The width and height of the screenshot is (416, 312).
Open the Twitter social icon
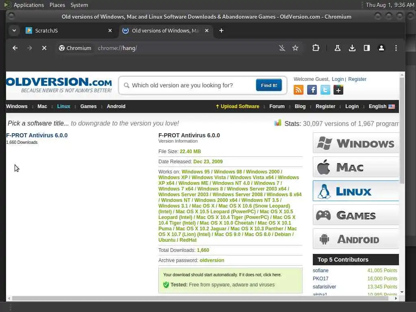coord(325,90)
